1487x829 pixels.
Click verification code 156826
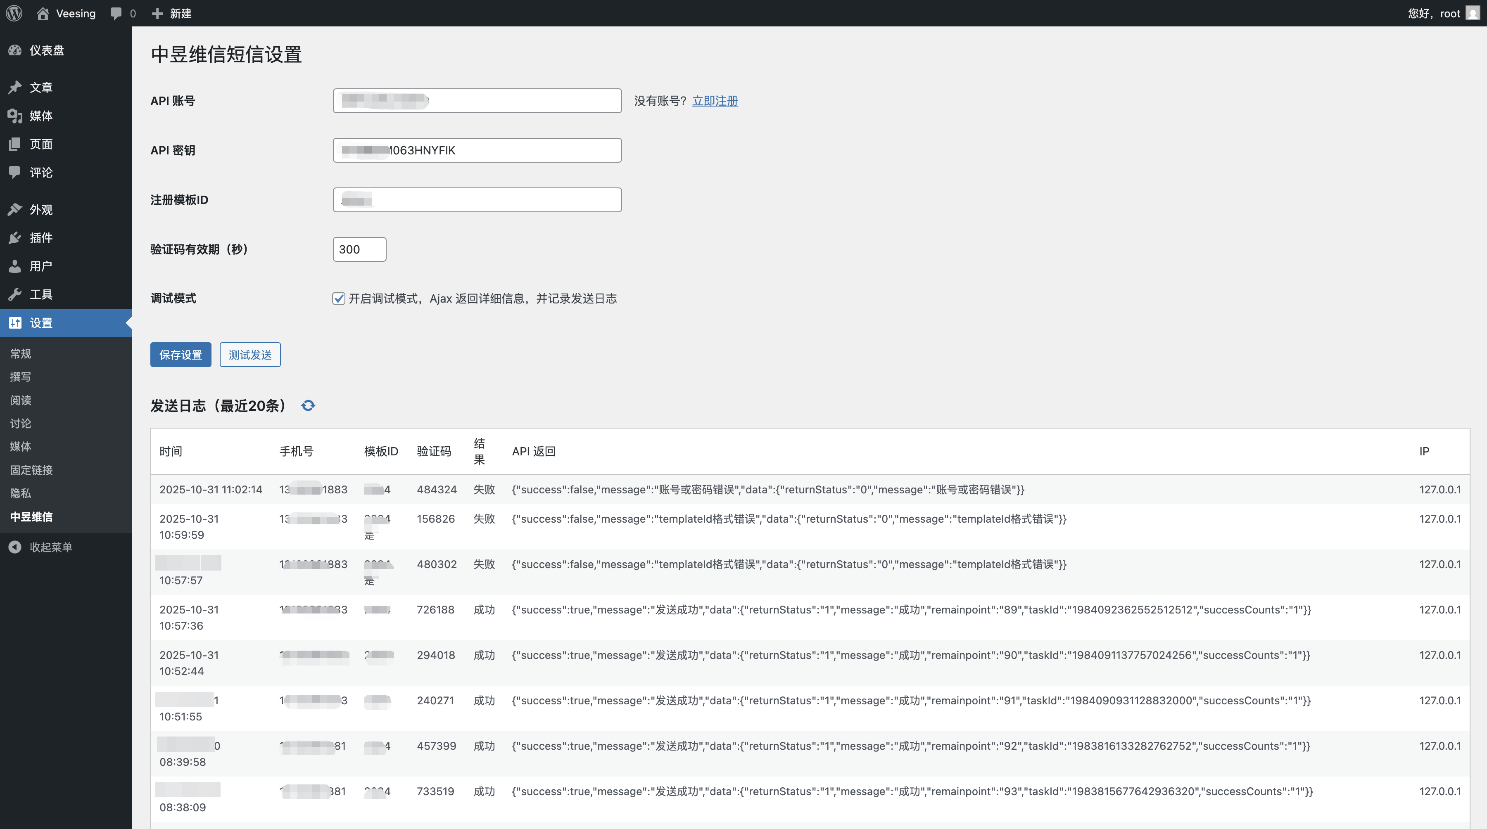[436, 519]
